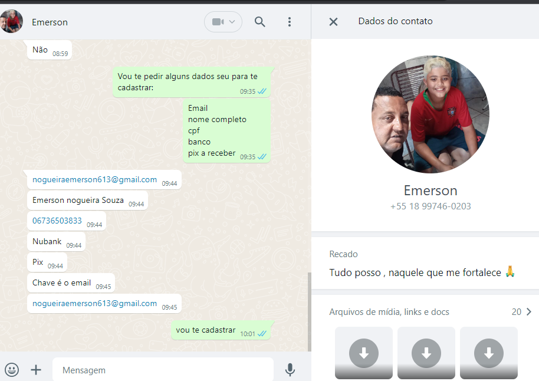Viewport: 539px width, 381px height.
Task: Start a video call with Emerson
Action: point(218,22)
